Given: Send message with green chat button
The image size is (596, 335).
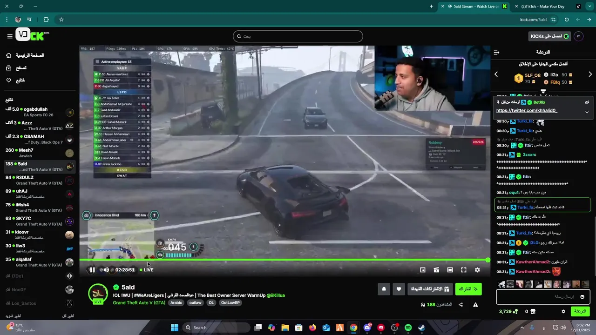Looking at the screenshot, I should (580, 311).
